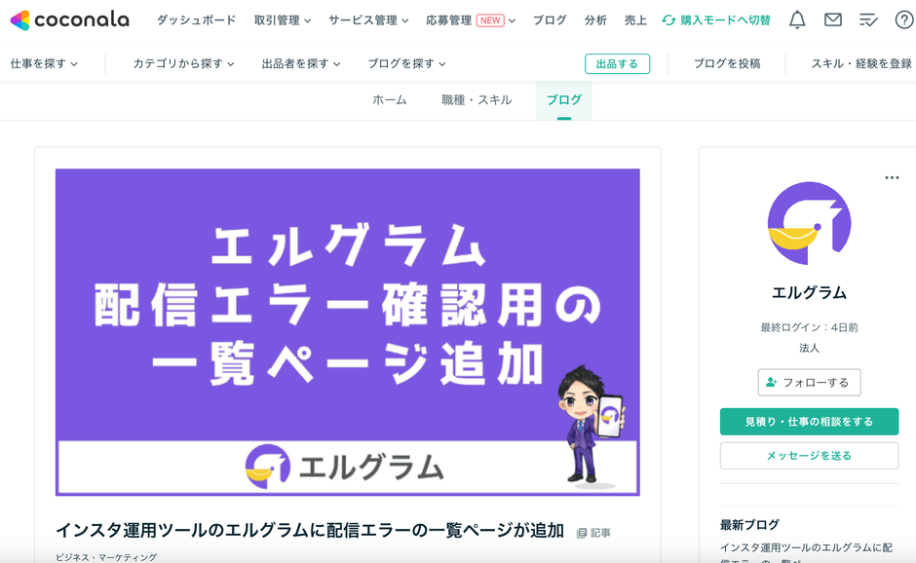Expand the 取引管理 dropdown
Image resolution: width=916 pixels, height=563 pixels.
coord(283,19)
